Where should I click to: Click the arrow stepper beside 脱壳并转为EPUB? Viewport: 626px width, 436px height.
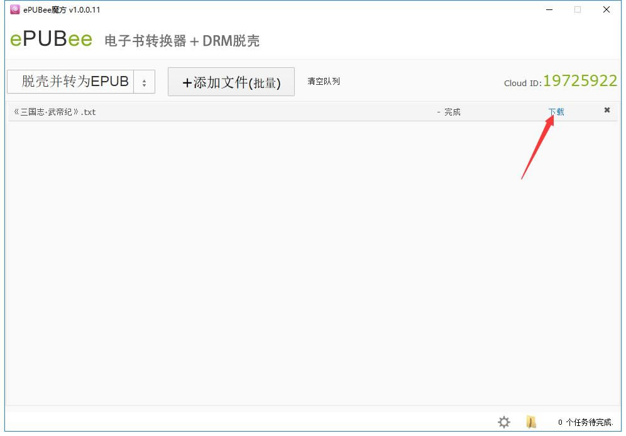144,81
